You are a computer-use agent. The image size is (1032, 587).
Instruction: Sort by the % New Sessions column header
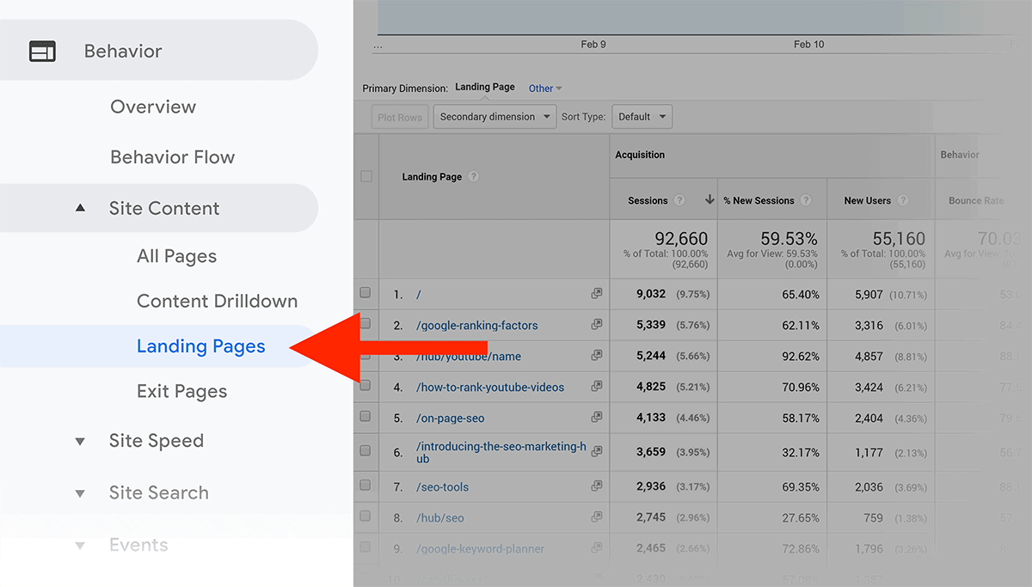(759, 201)
